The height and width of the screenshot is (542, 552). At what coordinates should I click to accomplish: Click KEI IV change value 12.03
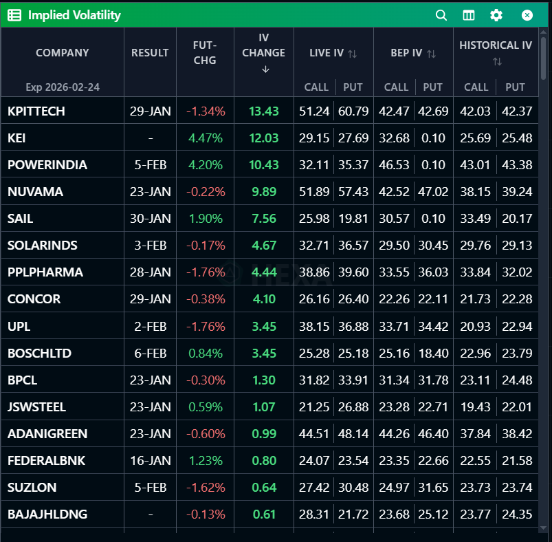(264, 138)
